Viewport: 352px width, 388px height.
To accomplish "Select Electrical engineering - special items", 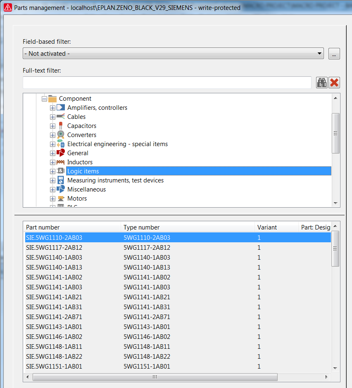I will click(117, 144).
